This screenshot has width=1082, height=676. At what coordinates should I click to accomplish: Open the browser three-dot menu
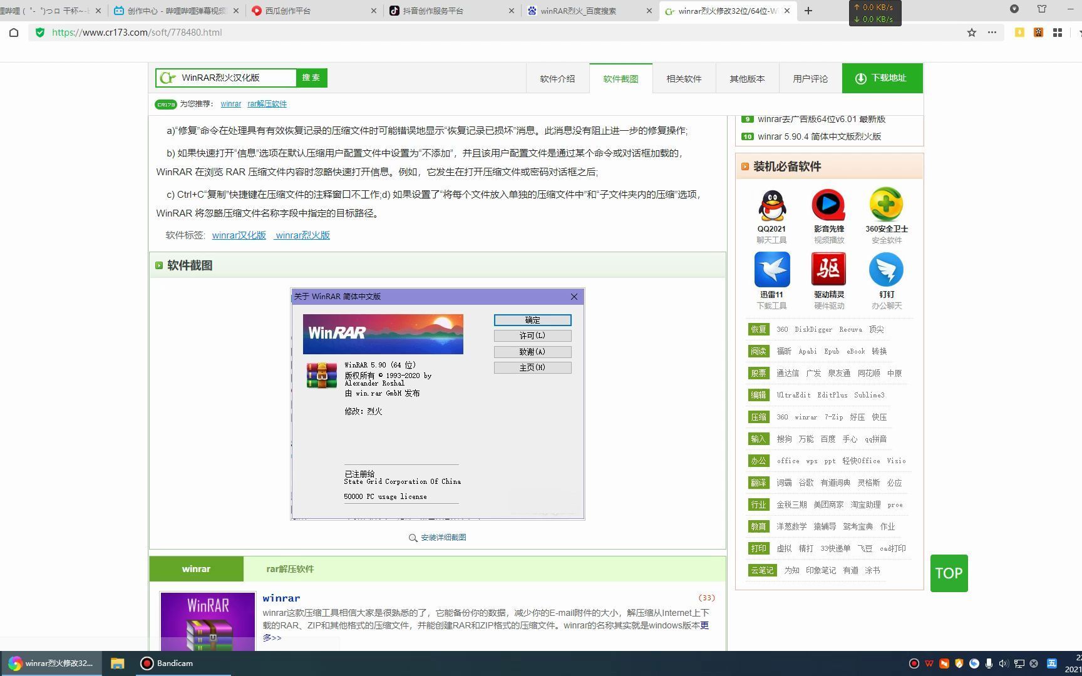click(992, 33)
